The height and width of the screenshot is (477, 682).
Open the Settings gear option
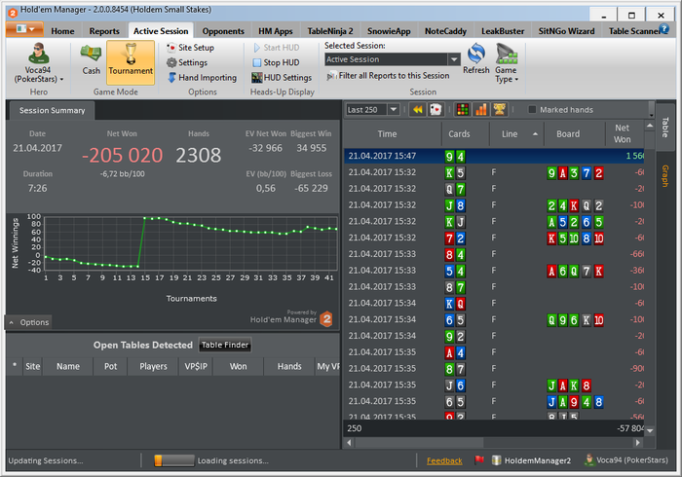click(x=187, y=62)
